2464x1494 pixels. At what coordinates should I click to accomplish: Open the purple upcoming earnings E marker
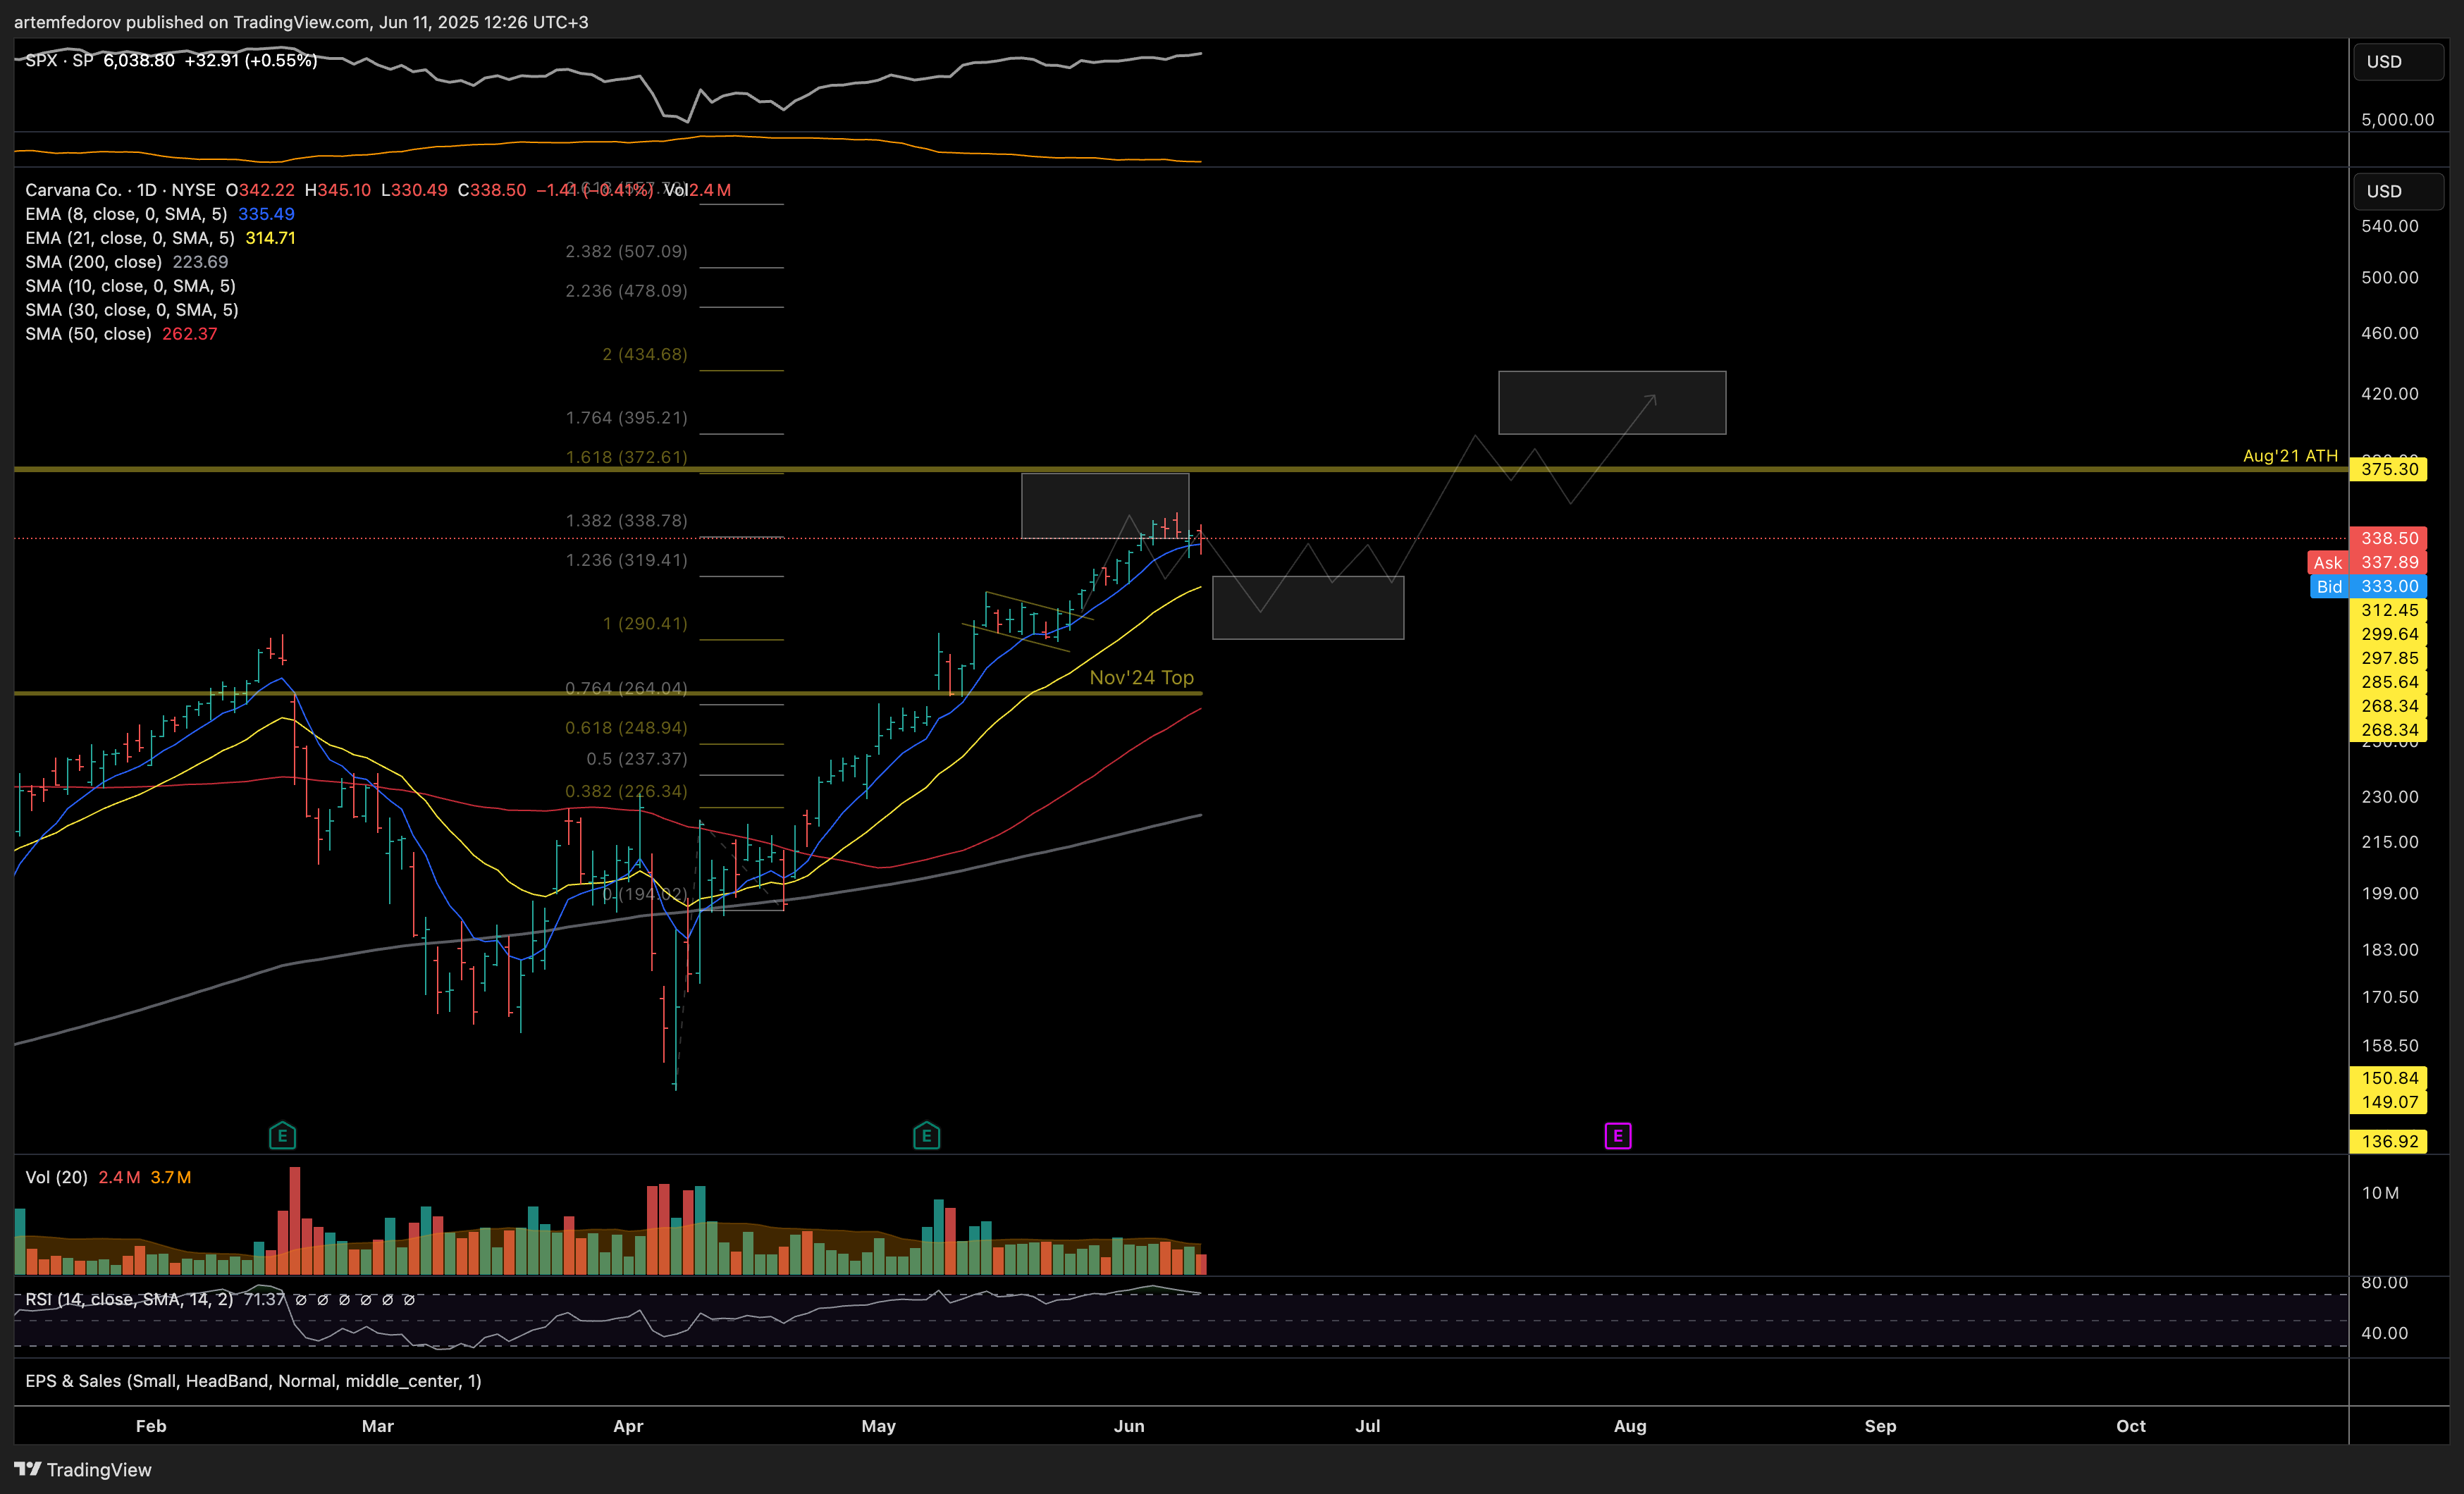(x=1617, y=1136)
